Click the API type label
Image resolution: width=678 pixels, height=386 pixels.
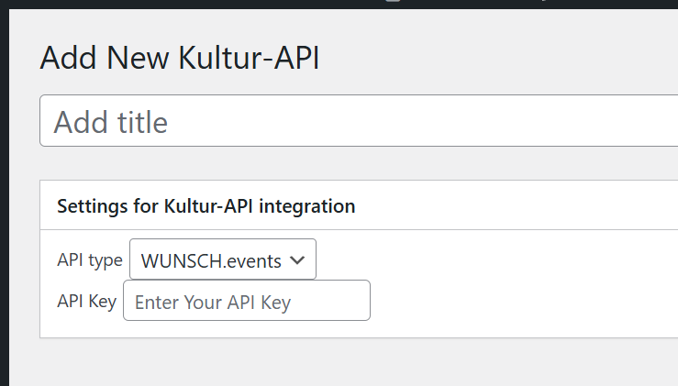click(89, 260)
